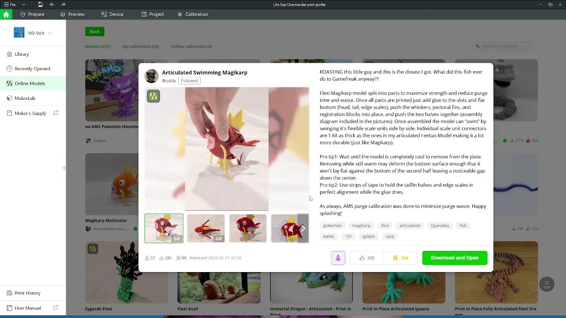Click the 151 tag
This screenshot has height=318, width=566.
348,236
